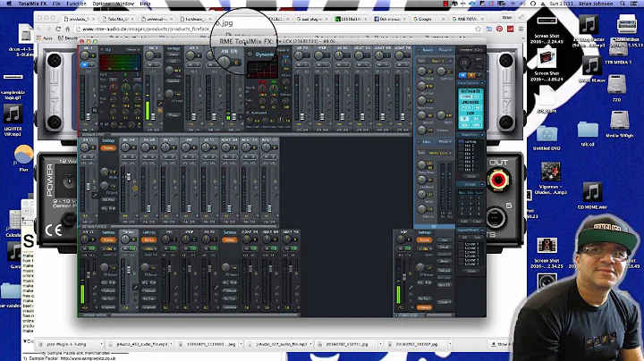Screen dimensions: 644x361
Task: Click the Mono button in the control room section
Action: click(444, 261)
